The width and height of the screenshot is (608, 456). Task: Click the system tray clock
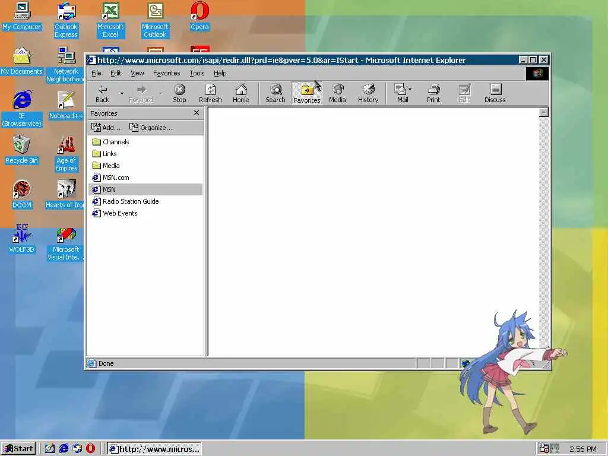point(583,449)
